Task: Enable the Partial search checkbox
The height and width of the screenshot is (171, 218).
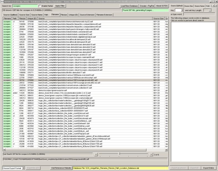Action: 40,6
